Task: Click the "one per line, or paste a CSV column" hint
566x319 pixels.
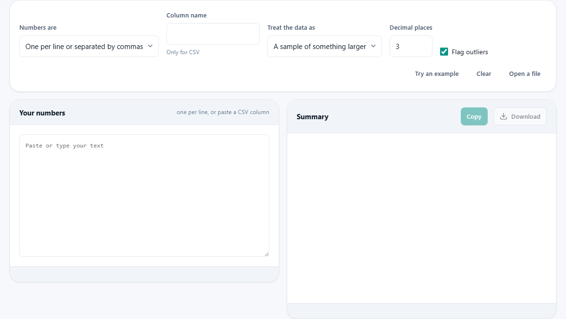Action: (223, 112)
